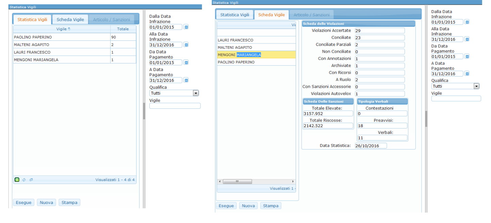Viewport: 491px width, 223px height.
Task: Expand the Qualifica dropdown in the left panel
Action: click(x=196, y=93)
